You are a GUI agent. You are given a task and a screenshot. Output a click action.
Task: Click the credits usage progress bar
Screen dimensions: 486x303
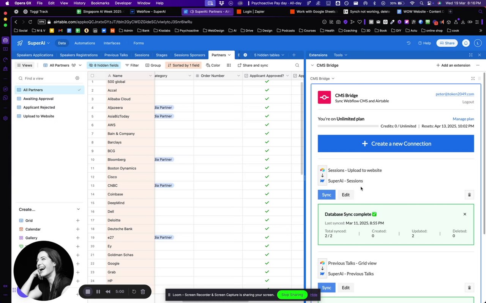point(348,126)
